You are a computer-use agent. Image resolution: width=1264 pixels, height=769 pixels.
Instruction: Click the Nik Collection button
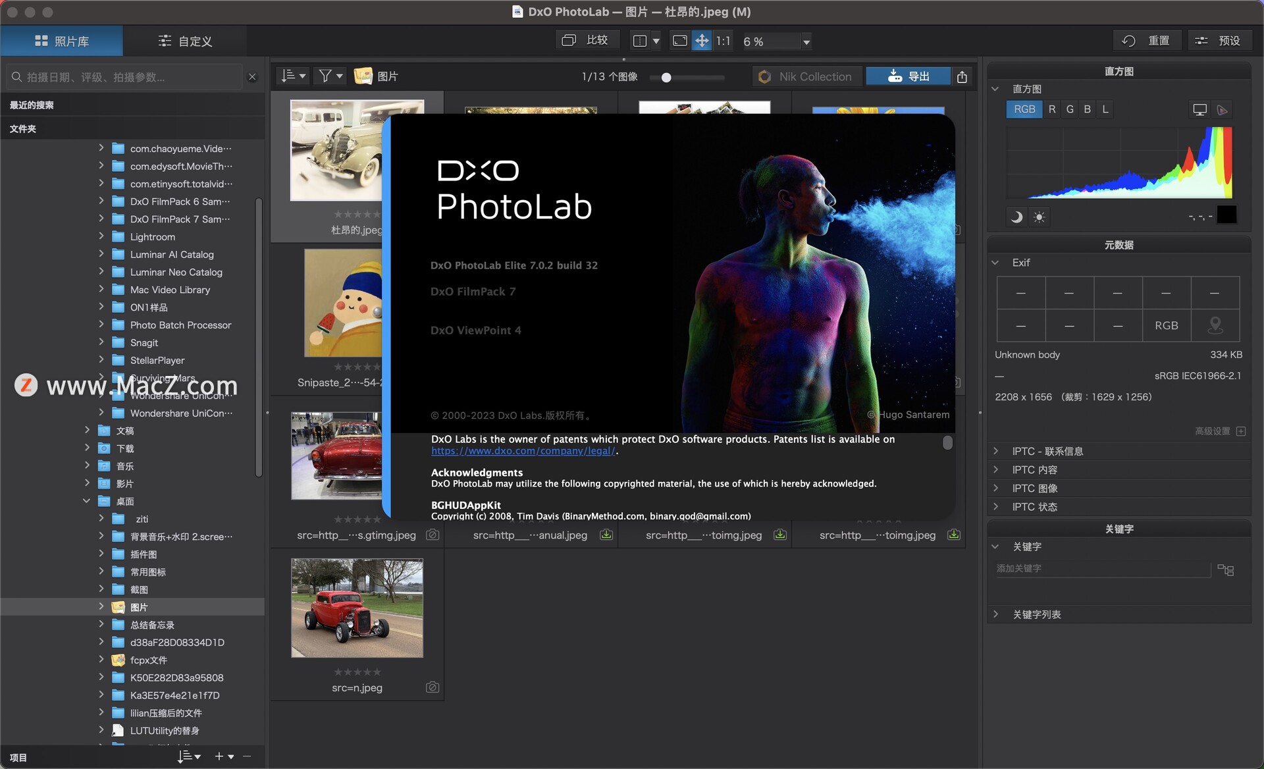pyautogui.click(x=806, y=76)
